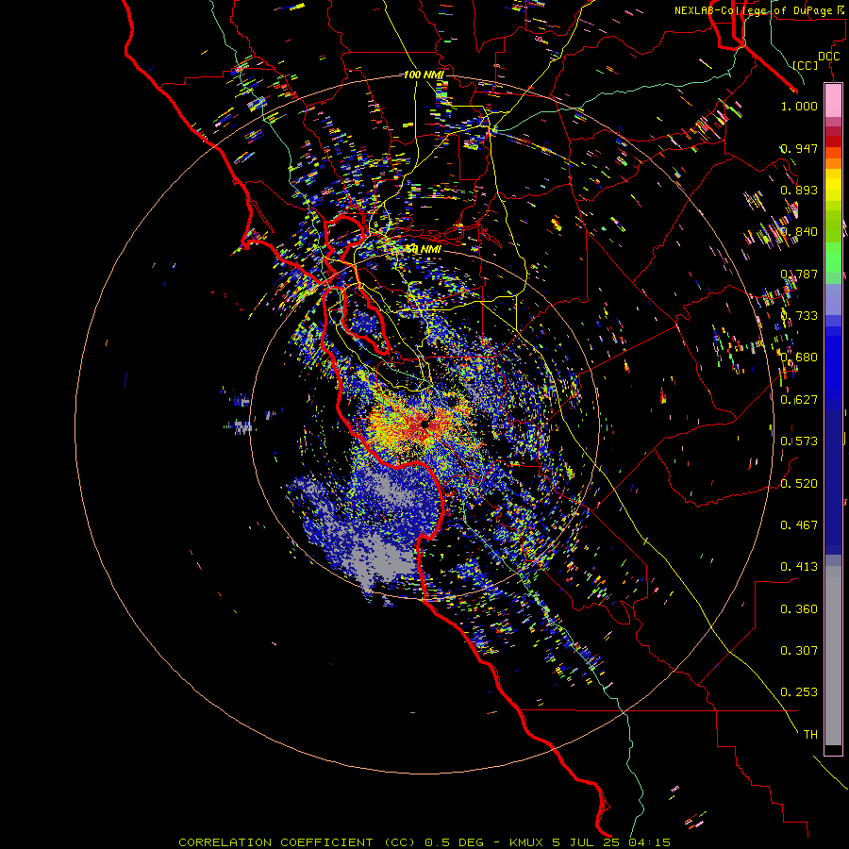
Task: Select the 0.840 scale value
Action: (x=799, y=232)
